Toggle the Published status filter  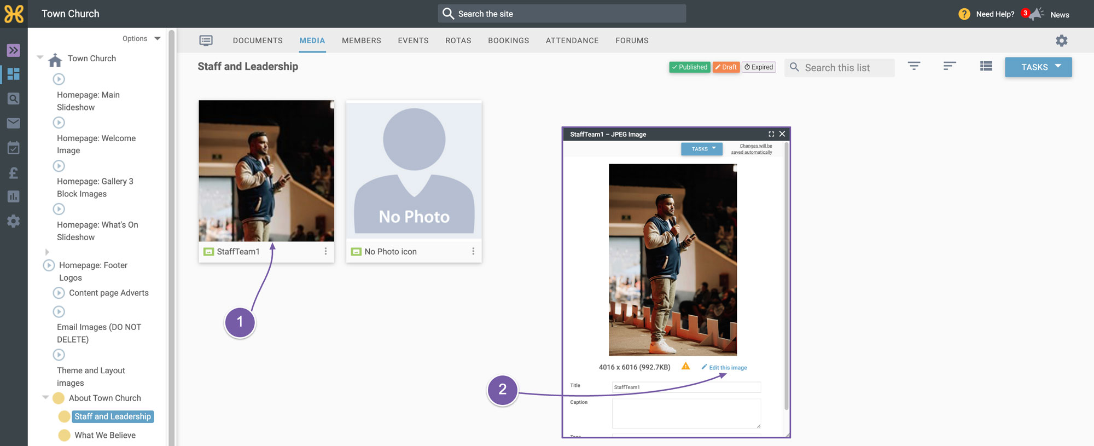point(690,67)
